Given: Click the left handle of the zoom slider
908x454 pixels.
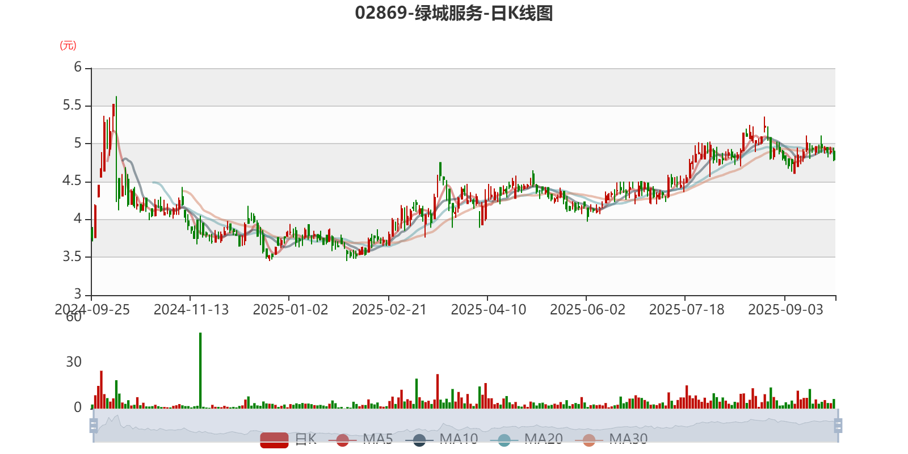Looking at the screenshot, I should pos(94,425).
